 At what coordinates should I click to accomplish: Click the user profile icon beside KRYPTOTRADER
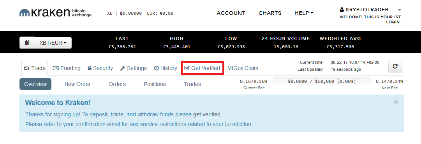pyautogui.click(x=342, y=10)
